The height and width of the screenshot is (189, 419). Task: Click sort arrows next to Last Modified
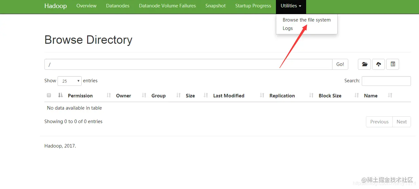tap(262, 95)
